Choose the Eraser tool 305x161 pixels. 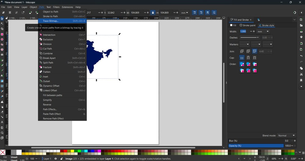tap(2, 112)
